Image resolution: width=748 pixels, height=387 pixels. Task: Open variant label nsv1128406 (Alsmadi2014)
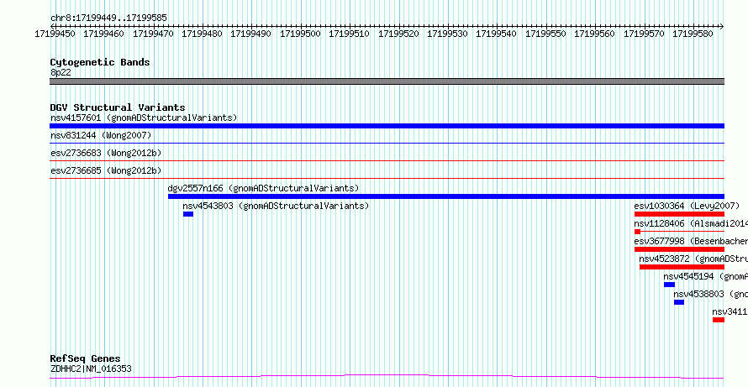691,223
